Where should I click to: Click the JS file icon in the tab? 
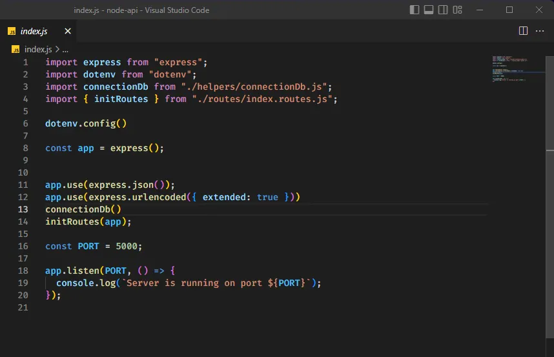(x=12, y=32)
